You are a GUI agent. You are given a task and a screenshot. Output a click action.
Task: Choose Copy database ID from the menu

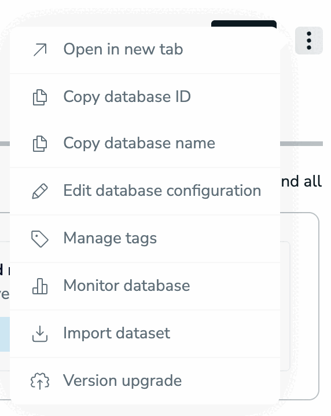click(x=145, y=97)
